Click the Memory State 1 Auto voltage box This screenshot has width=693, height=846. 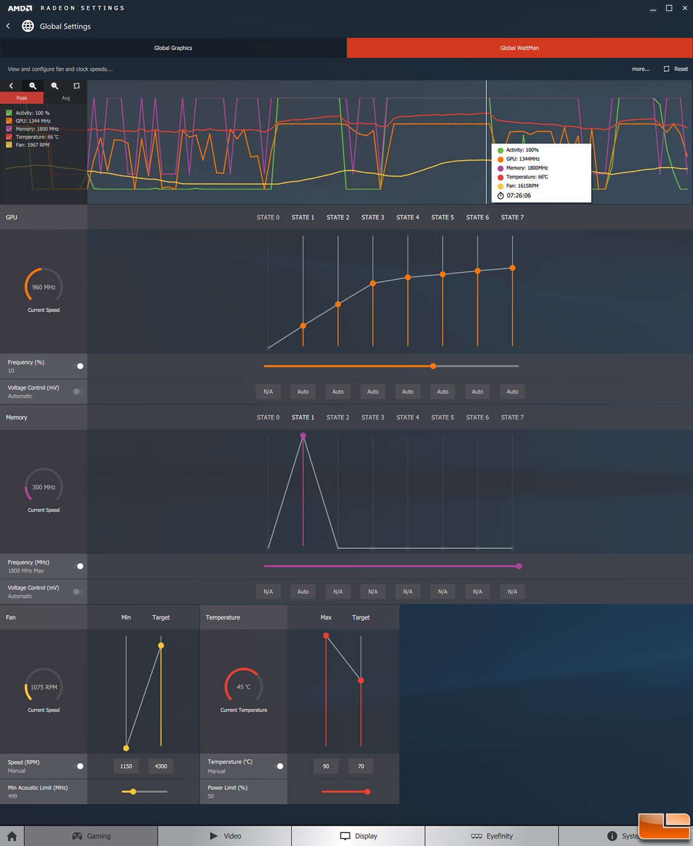pyautogui.click(x=303, y=592)
